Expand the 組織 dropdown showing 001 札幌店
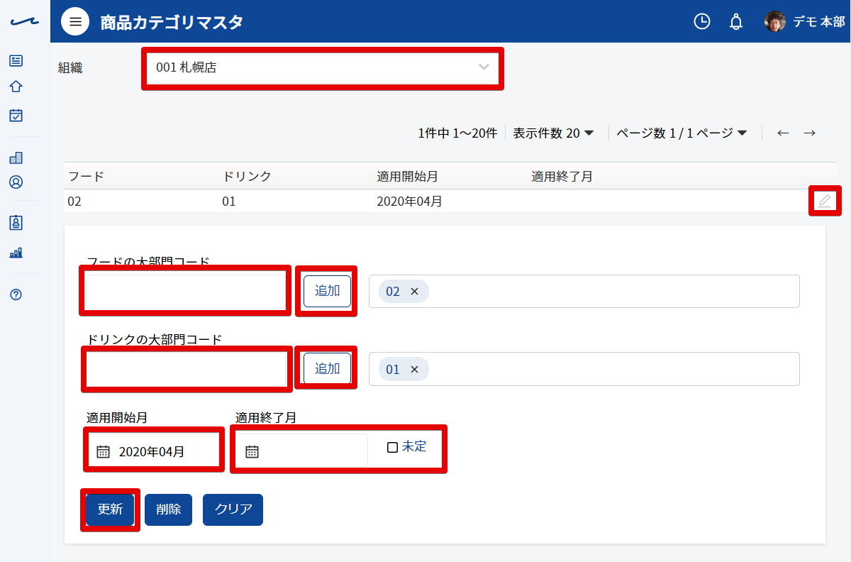The width and height of the screenshot is (851, 562). click(x=323, y=68)
